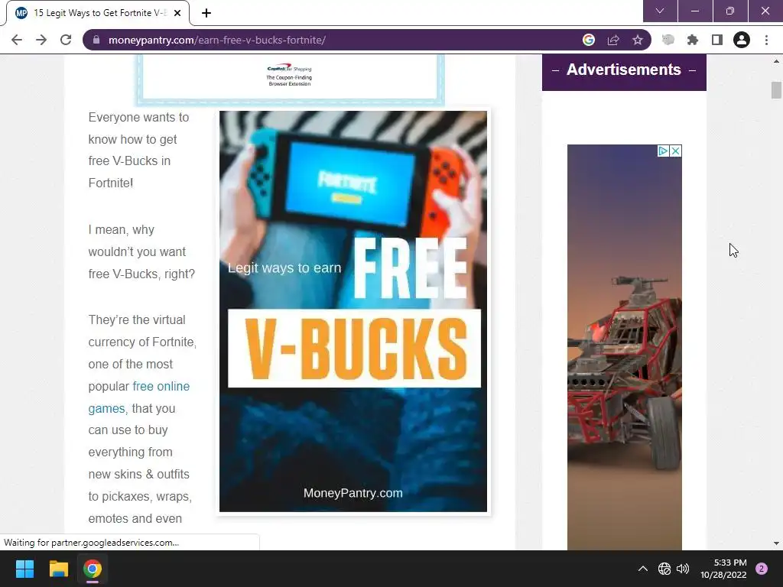Click the scrollbar down arrow

(x=776, y=543)
